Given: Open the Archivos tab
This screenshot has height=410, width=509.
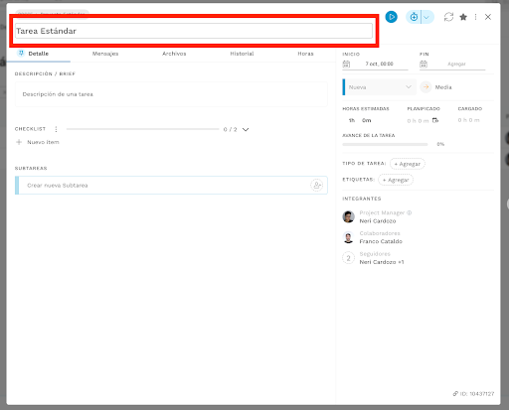Looking at the screenshot, I should [x=174, y=54].
